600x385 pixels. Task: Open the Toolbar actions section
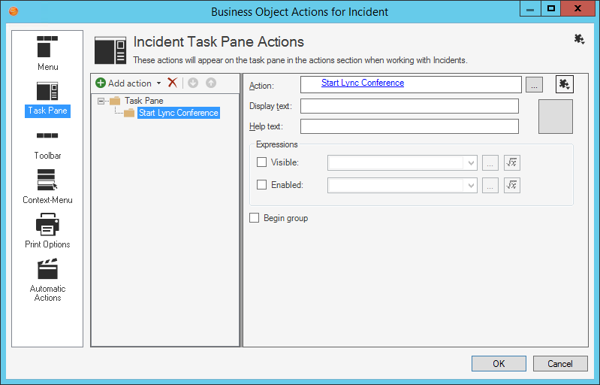[47, 146]
